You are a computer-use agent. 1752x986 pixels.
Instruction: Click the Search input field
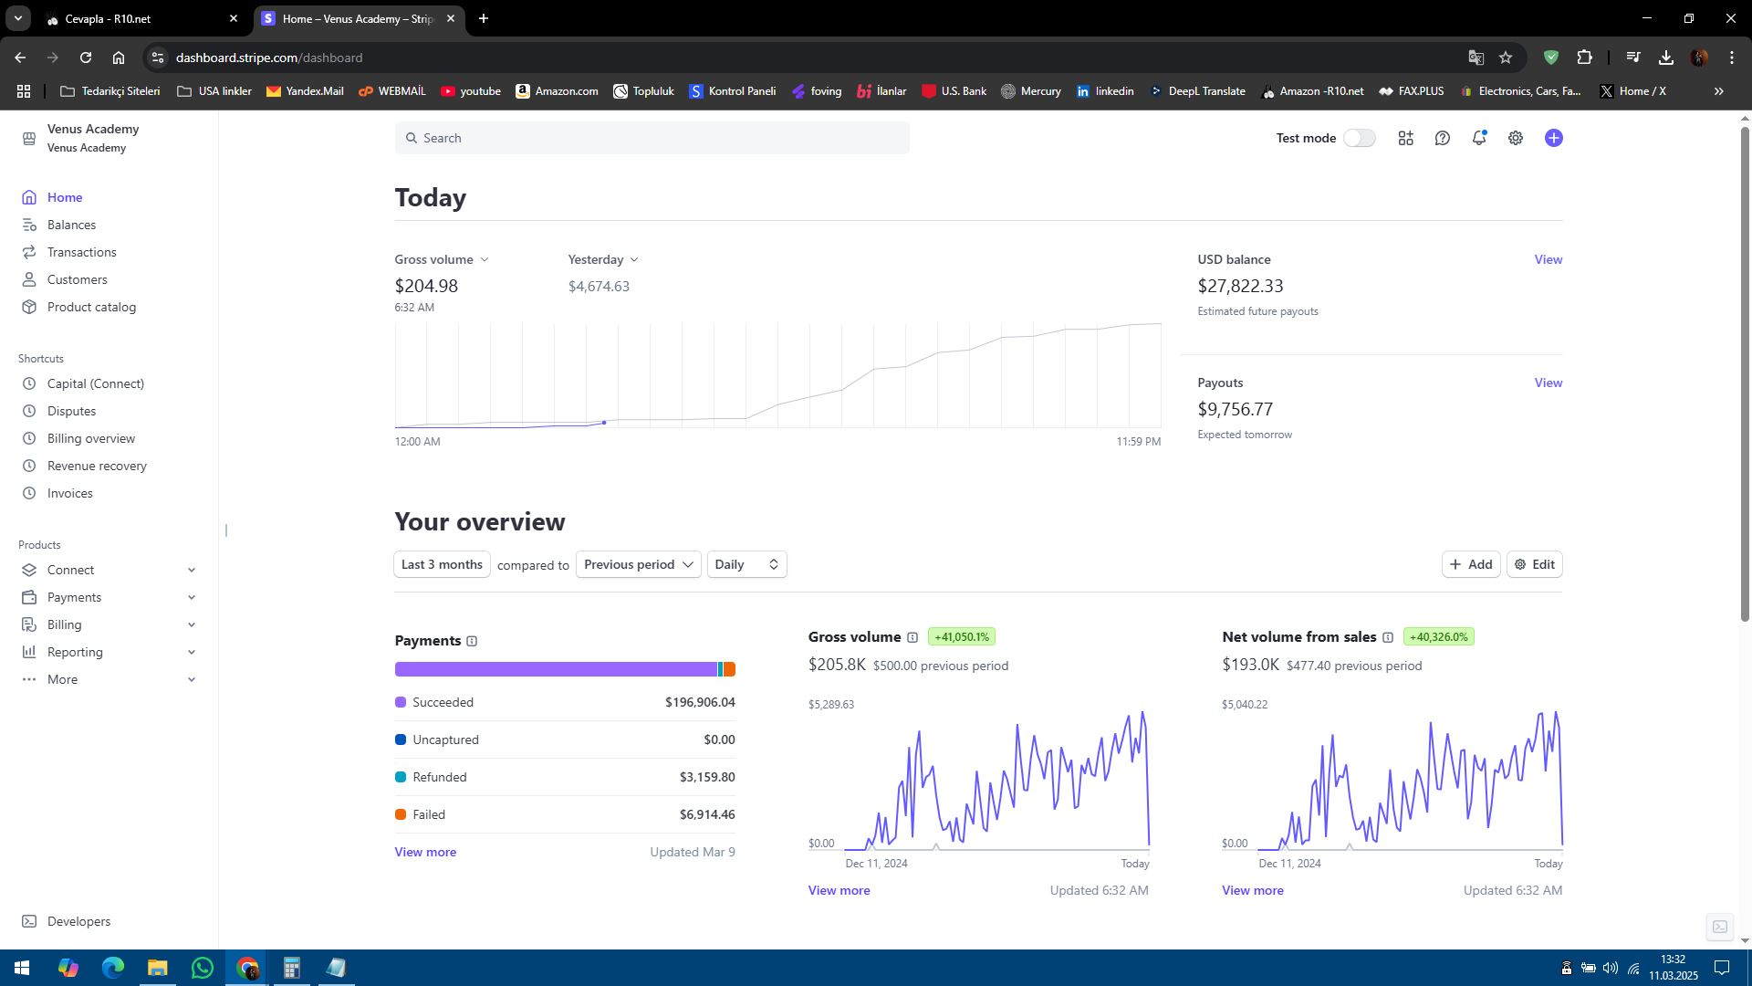click(x=652, y=138)
